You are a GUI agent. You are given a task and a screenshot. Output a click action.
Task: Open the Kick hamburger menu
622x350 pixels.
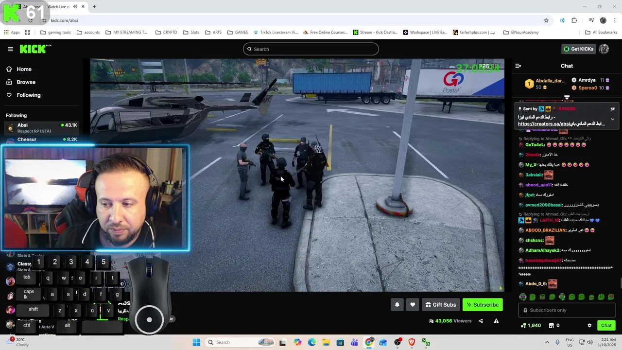tap(10, 49)
